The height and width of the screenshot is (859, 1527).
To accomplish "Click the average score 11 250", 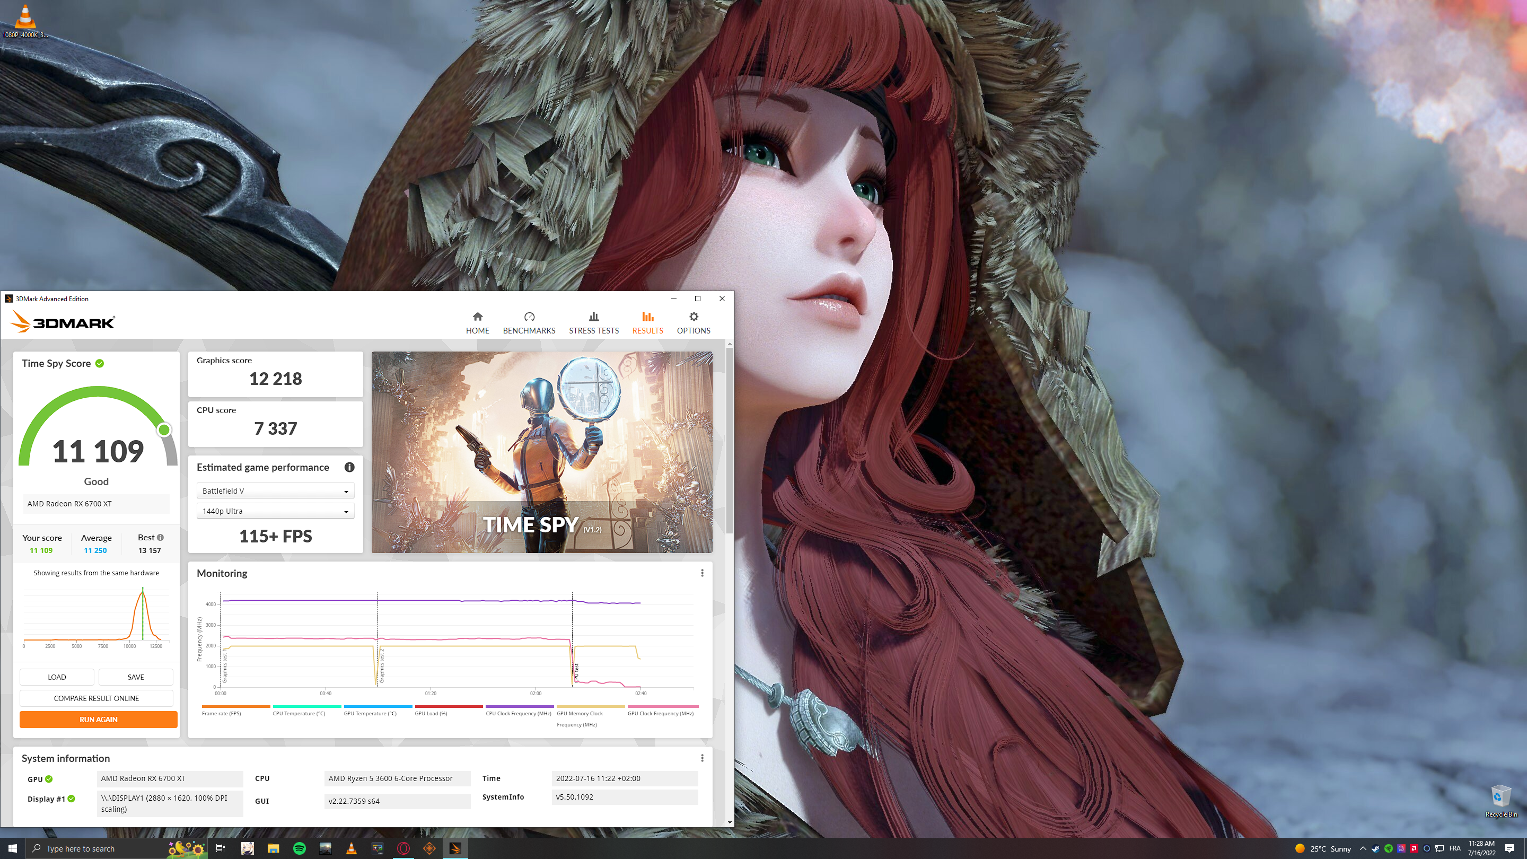I will click(x=95, y=550).
